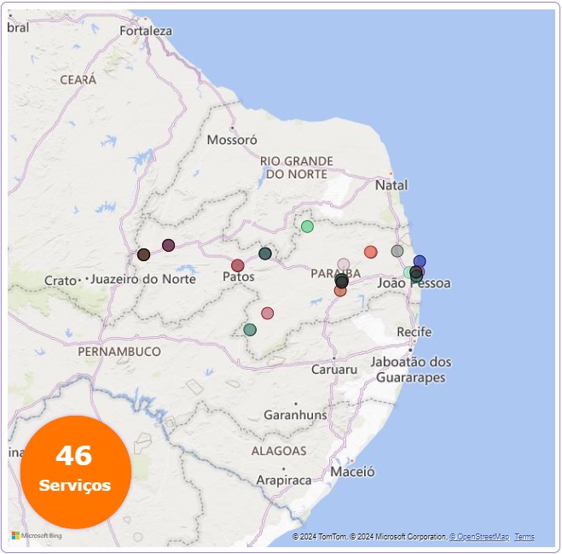The width and height of the screenshot is (562, 554).
Task: Click the Patos city label
Action: pos(238,277)
